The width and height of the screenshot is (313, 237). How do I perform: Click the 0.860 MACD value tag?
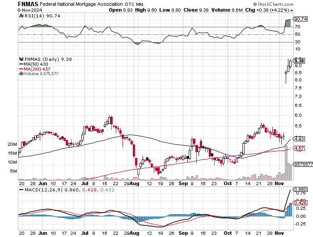click(x=300, y=189)
